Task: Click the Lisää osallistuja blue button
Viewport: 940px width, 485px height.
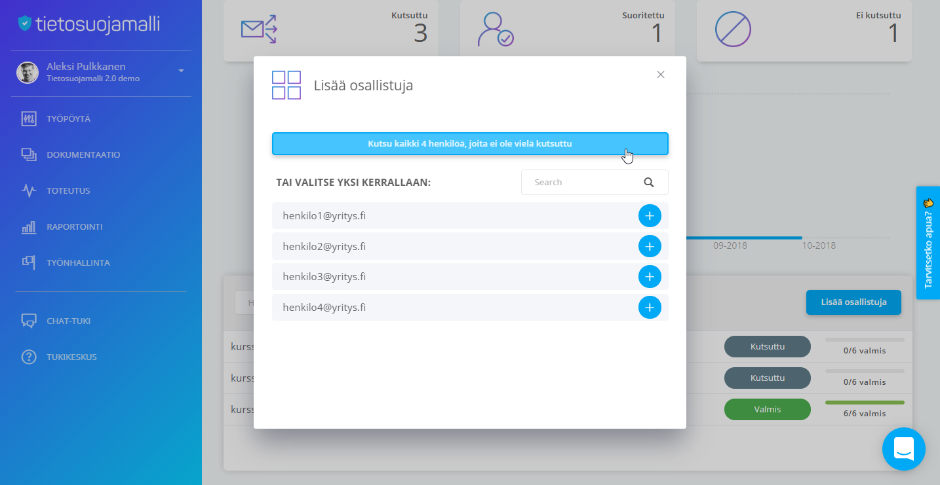Action: pyautogui.click(x=853, y=302)
